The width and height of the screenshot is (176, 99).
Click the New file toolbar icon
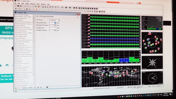coord(16,6)
